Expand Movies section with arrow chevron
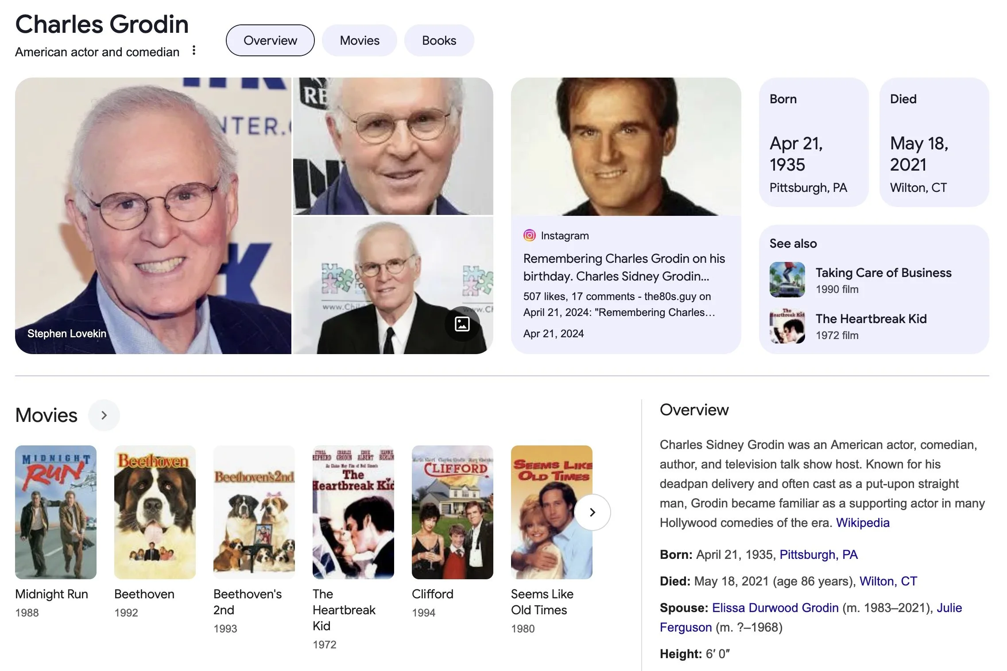1007x671 pixels. tap(104, 415)
